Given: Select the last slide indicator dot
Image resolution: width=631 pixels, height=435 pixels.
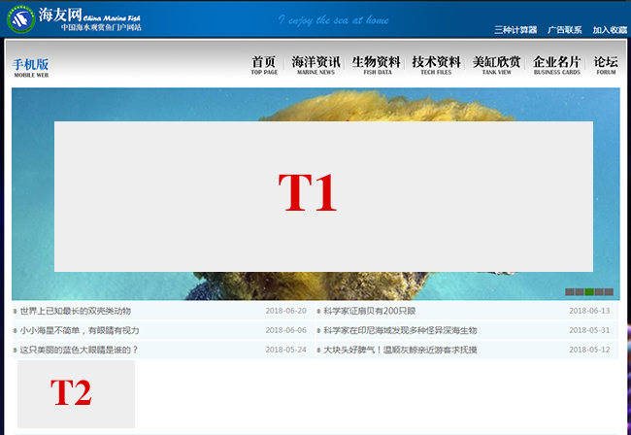Looking at the screenshot, I should click(609, 291).
